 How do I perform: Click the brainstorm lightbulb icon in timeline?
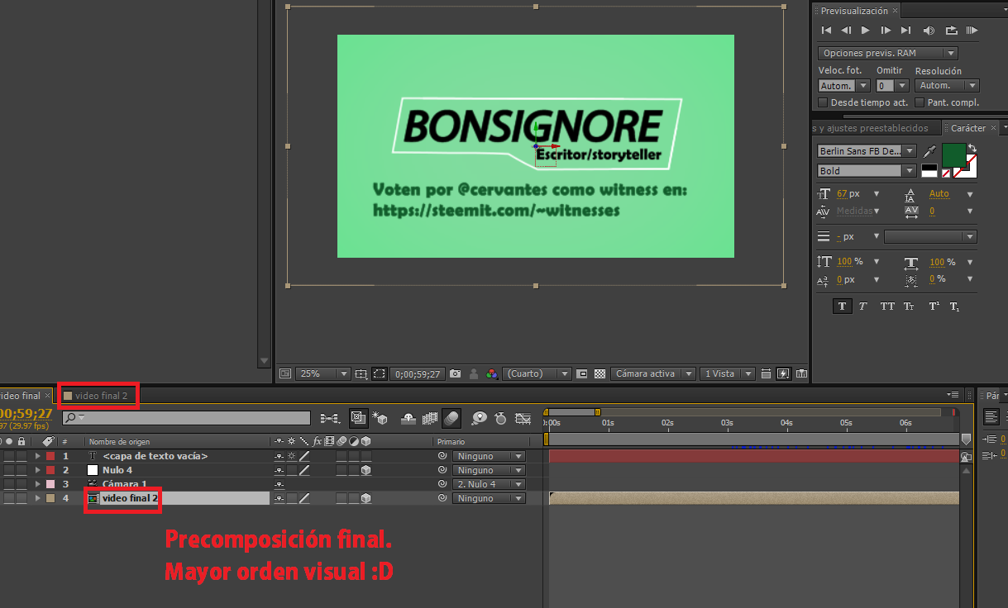pos(479,418)
